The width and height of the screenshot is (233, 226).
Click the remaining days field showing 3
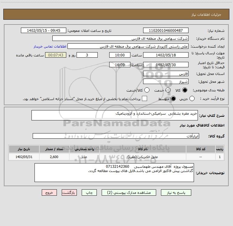pos(87,55)
